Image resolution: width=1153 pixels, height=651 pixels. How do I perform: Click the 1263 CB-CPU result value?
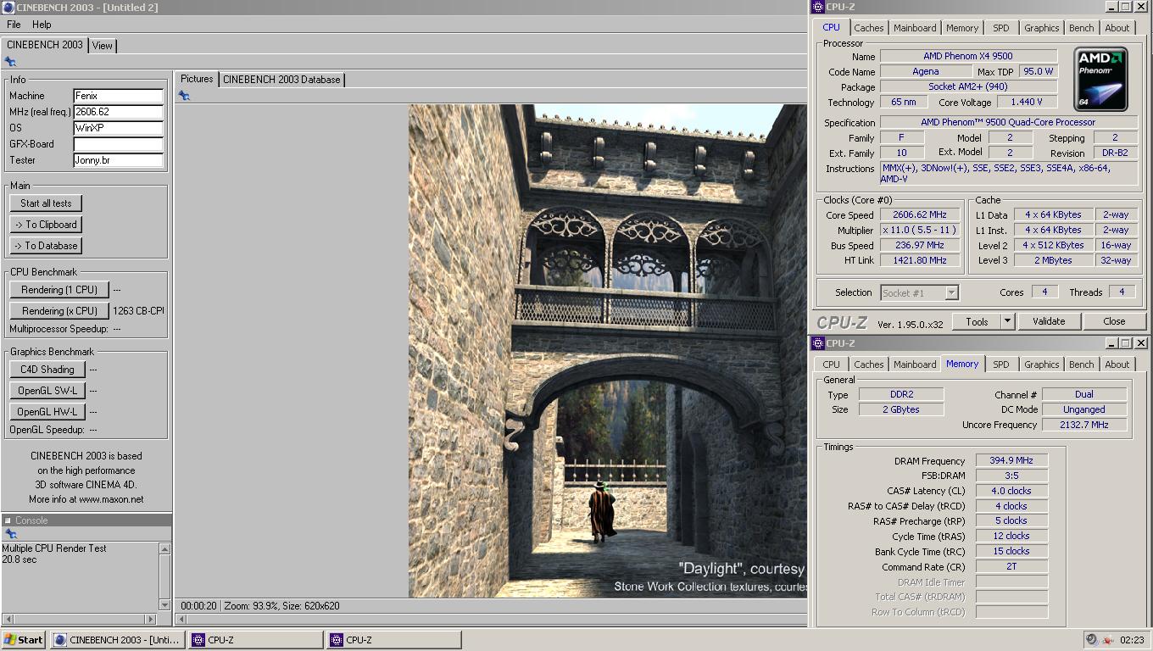(138, 311)
